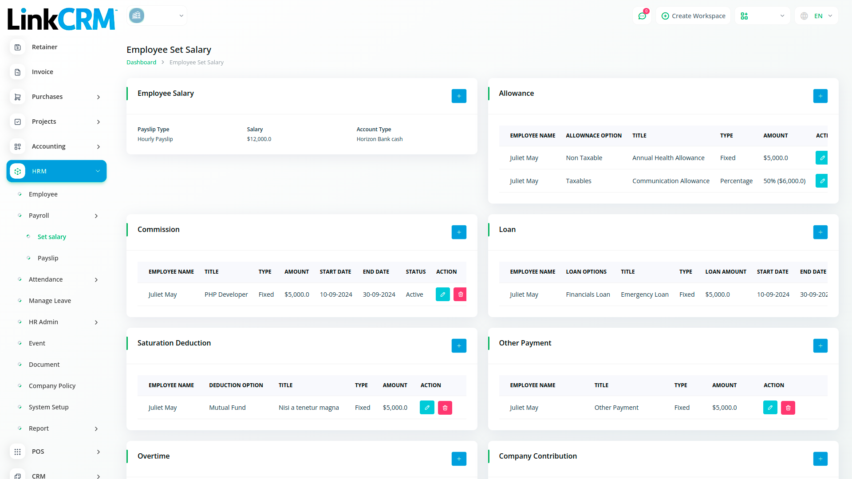Add overtime using the plus icon
The height and width of the screenshot is (479, 852).
pos(459,459)
